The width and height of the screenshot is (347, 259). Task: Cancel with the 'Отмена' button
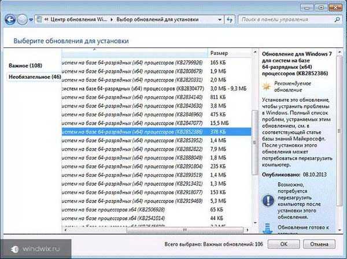click(319, 244)
